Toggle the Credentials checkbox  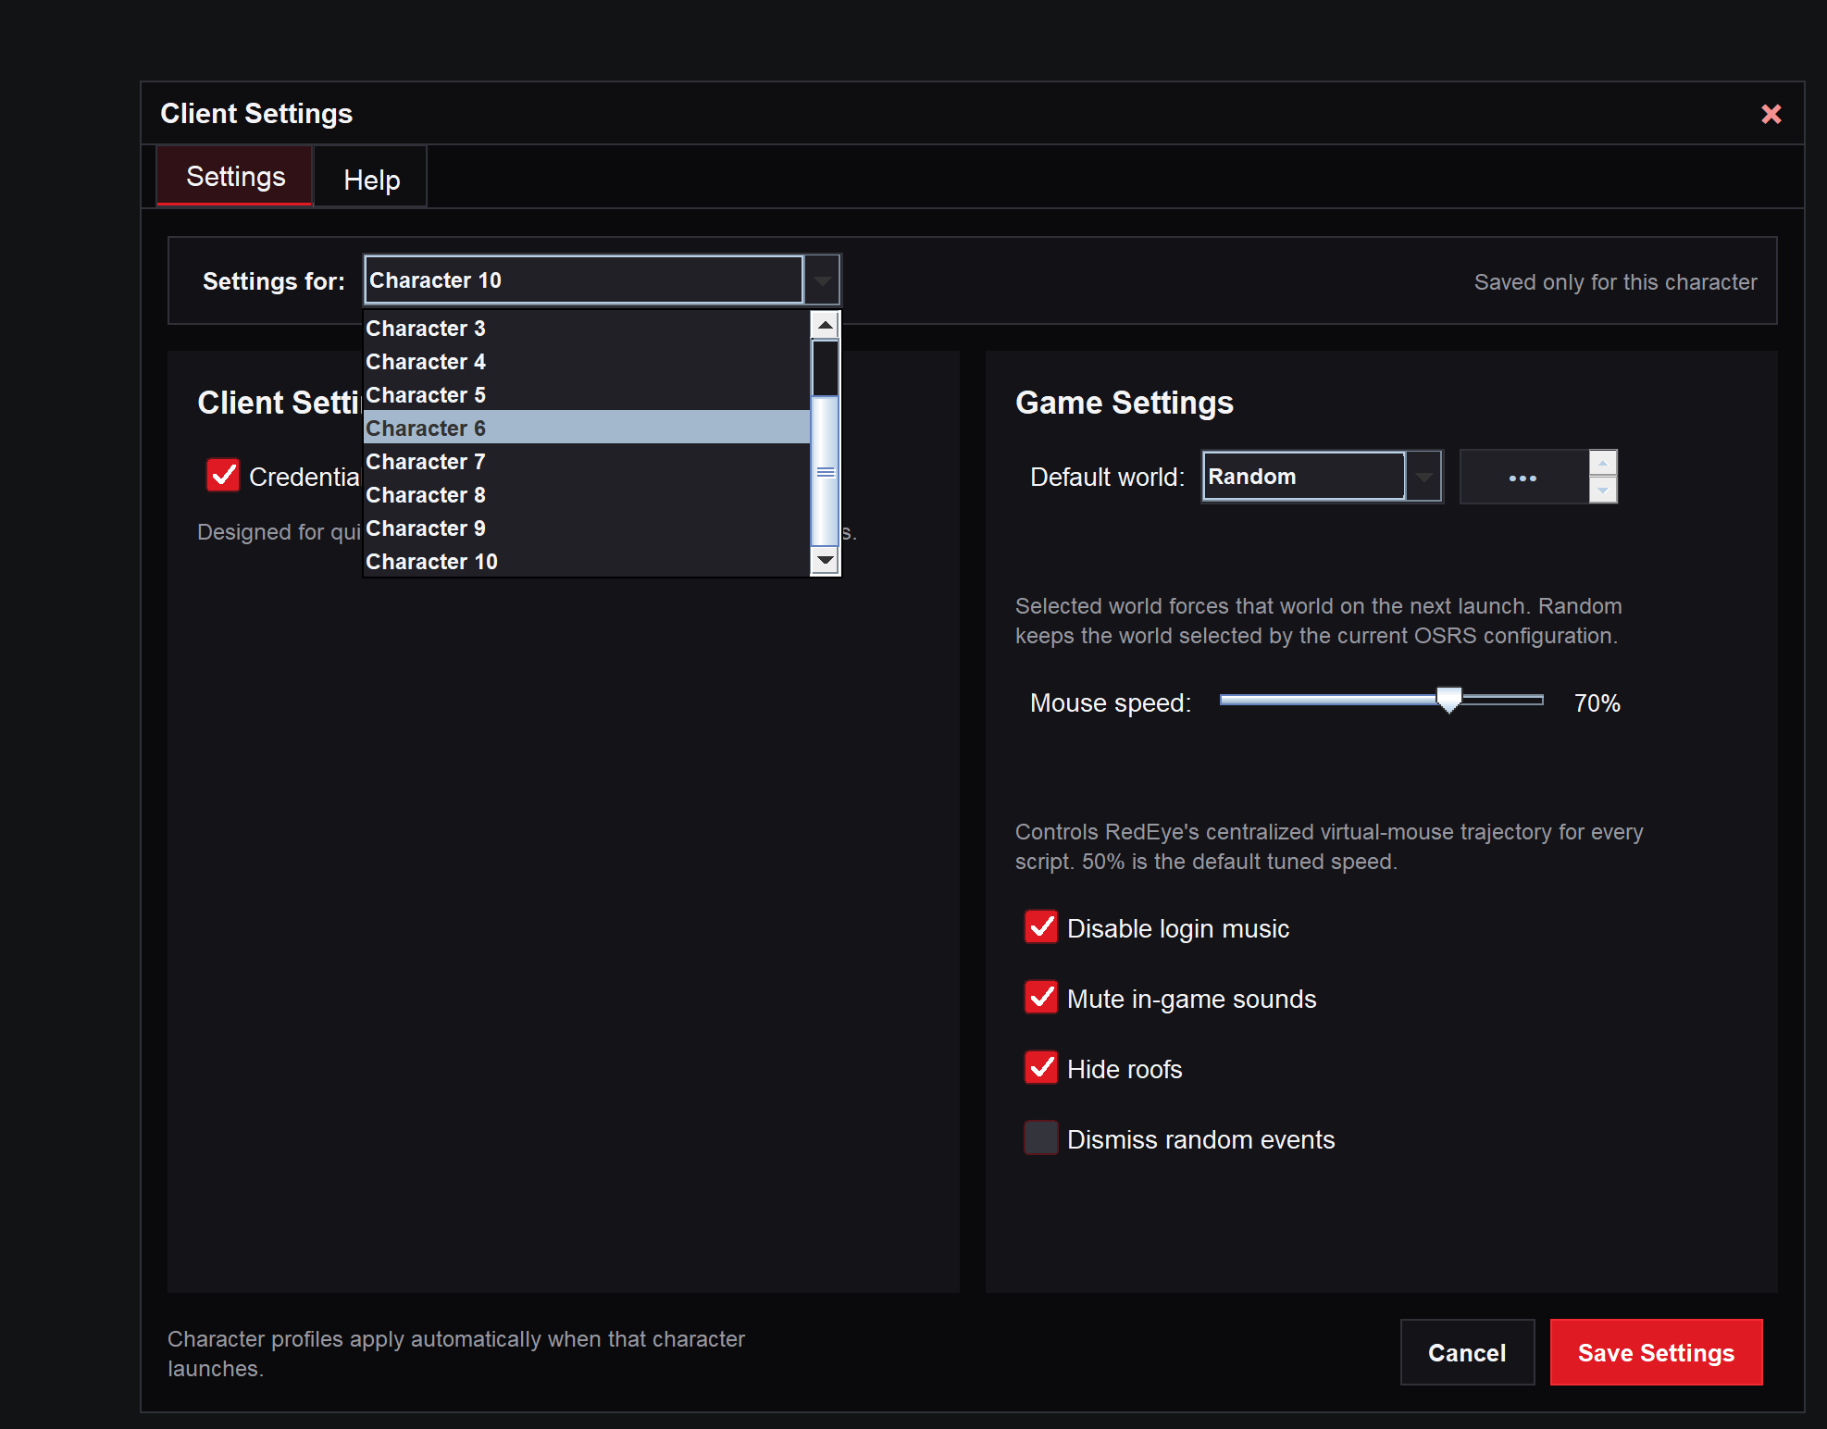coord(223,475)
